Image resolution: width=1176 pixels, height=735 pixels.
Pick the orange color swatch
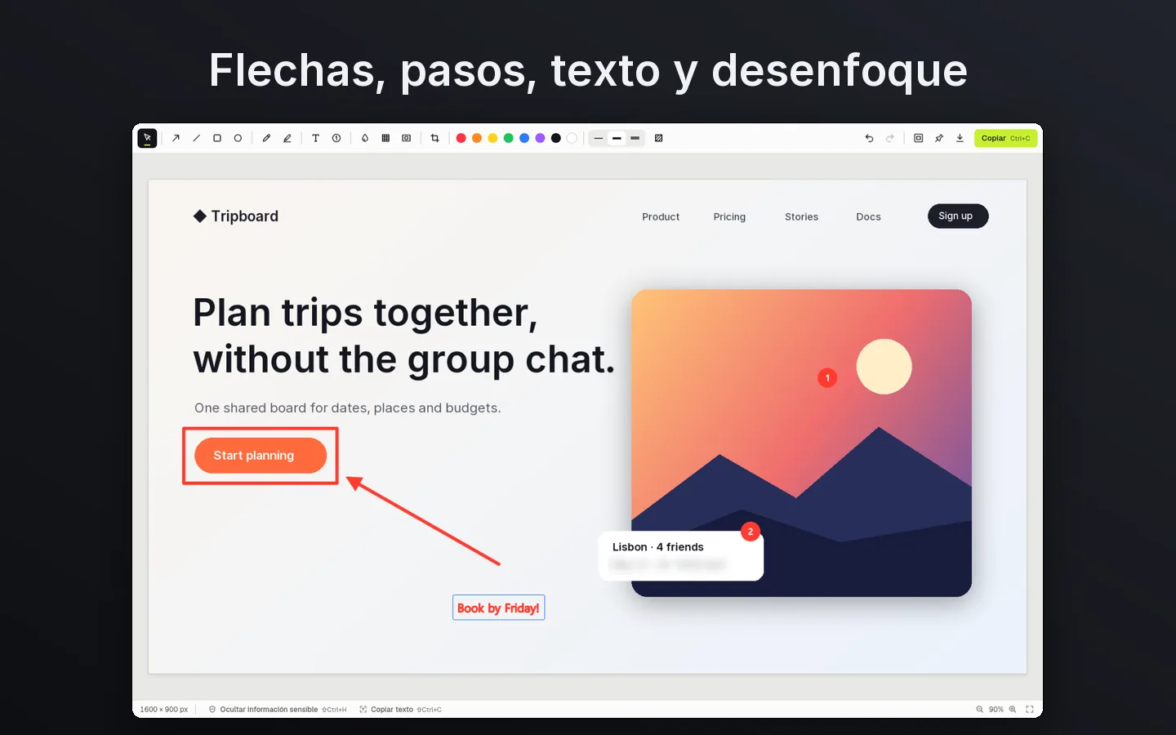pos(477,138)
